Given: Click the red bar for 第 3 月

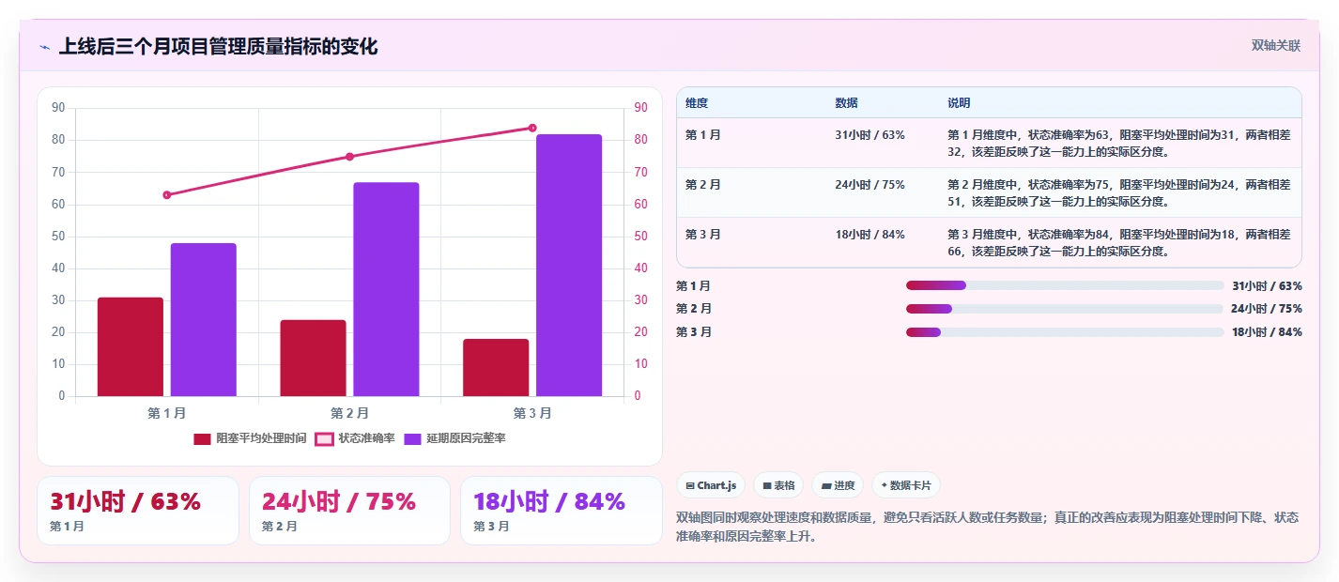Looking at the screenshot, I should (496, 367).
